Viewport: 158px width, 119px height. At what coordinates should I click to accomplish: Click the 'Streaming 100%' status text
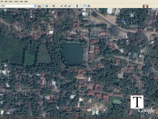coord(78,118)
